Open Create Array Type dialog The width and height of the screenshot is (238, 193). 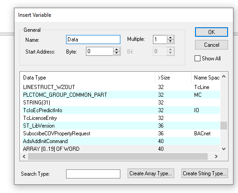coord(151,173)
